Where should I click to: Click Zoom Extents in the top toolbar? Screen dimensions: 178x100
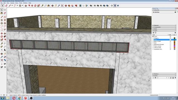tap(62, 6)
